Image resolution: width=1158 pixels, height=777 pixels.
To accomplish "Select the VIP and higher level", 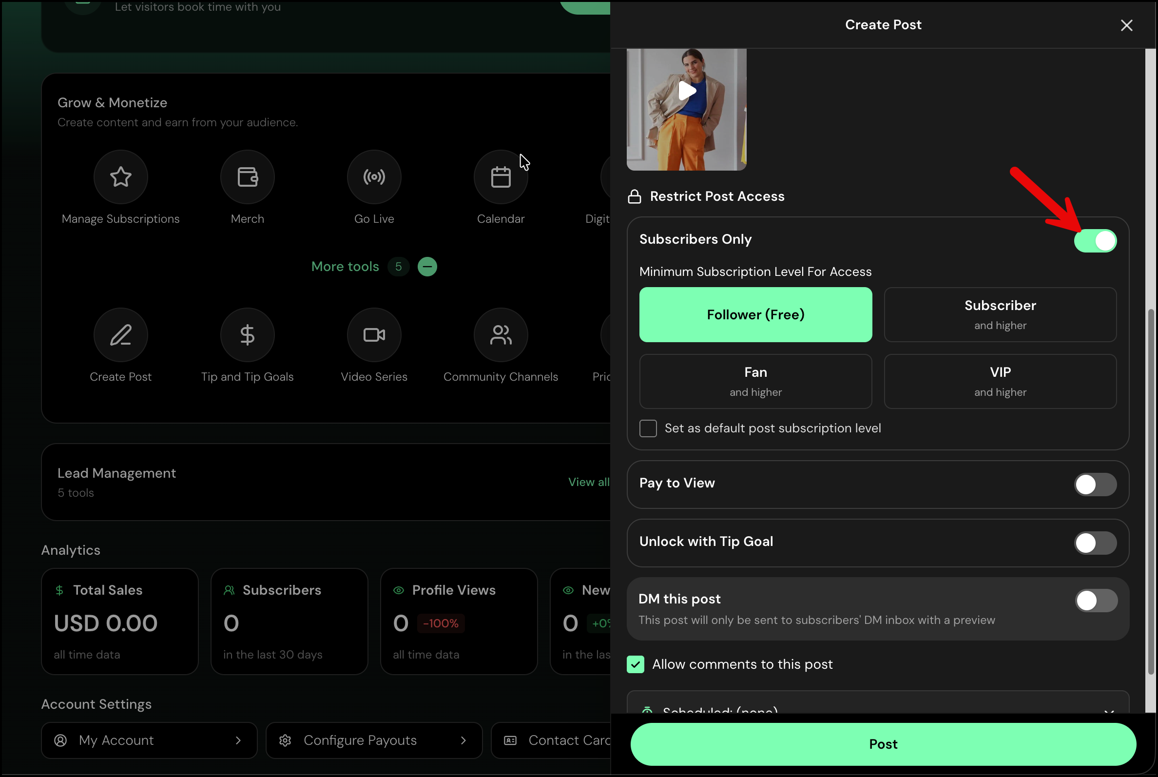I will pos(1000,382).
